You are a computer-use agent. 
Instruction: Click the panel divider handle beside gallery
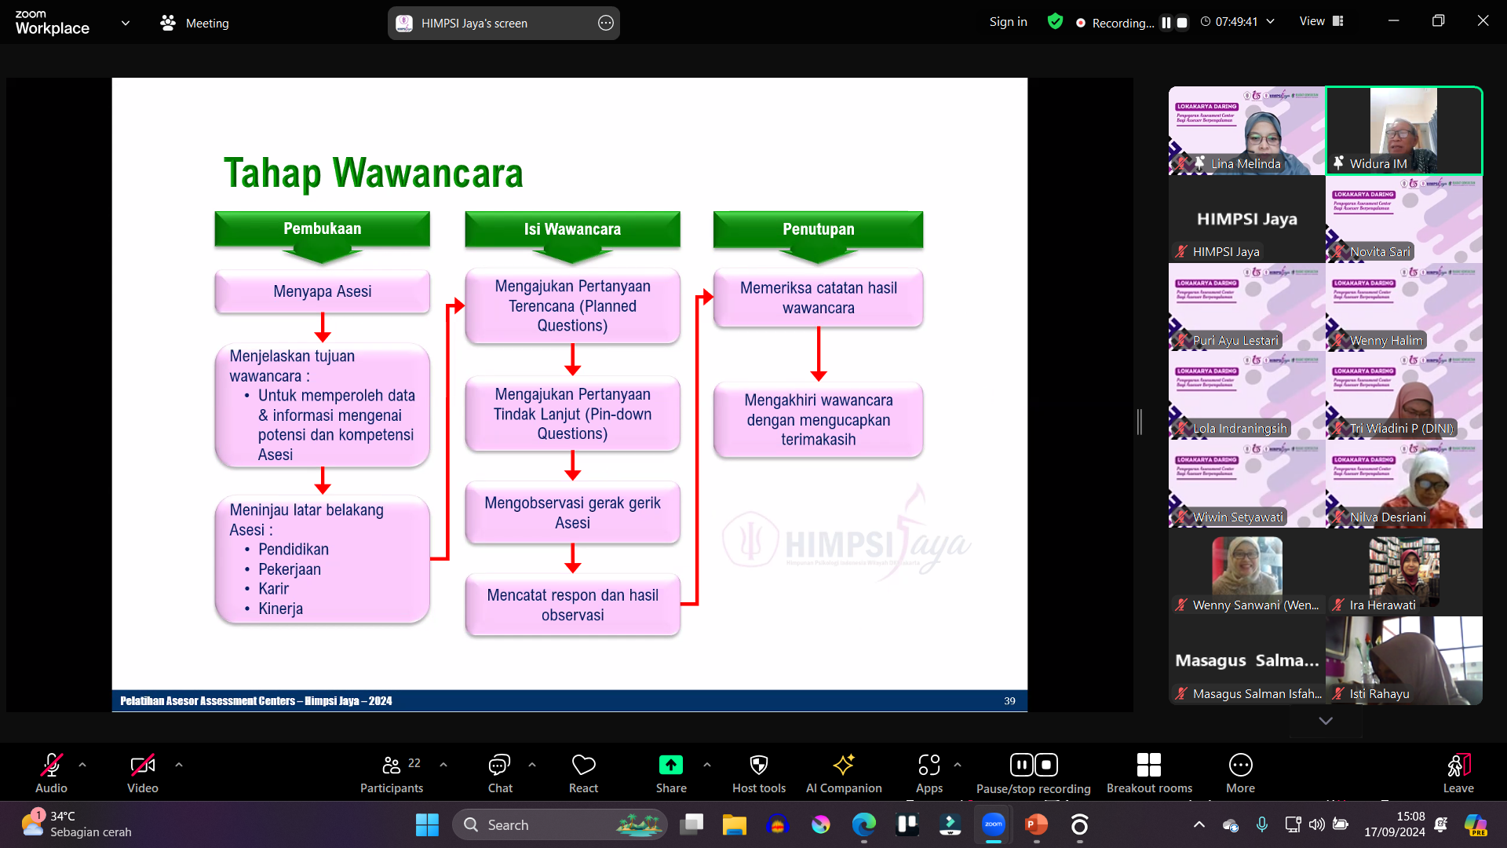tap(1140, 422)
